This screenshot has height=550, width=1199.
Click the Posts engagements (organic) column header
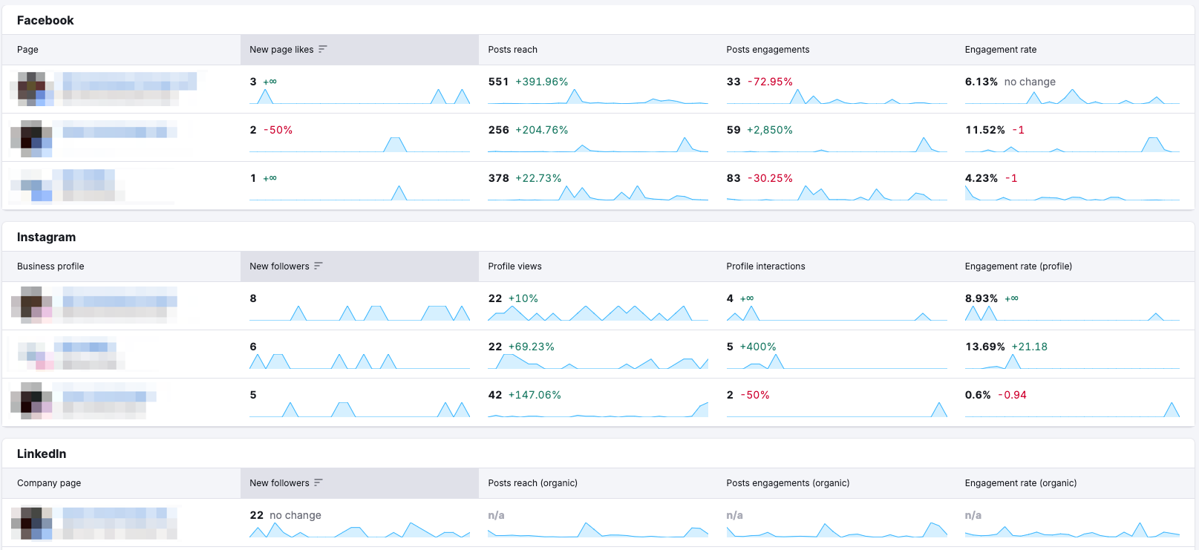tap(788, 483)
